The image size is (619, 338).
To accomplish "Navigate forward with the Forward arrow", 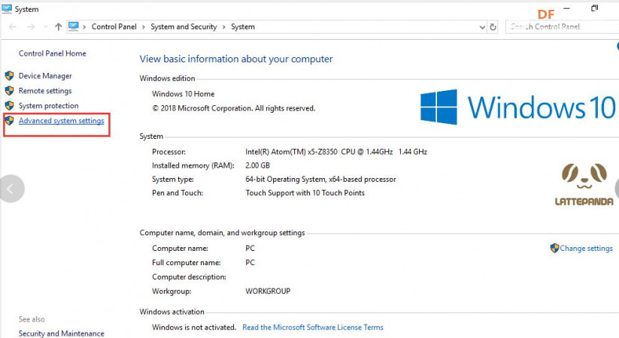I will click(x=31, y=27).
